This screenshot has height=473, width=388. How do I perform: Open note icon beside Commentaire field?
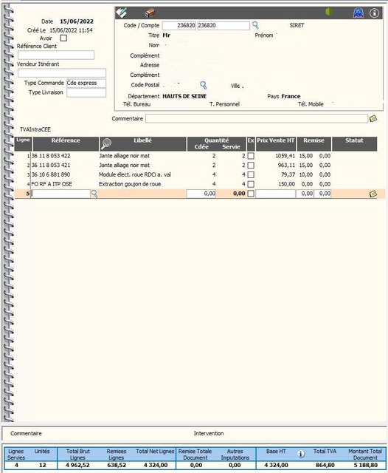[x=373, y=118]
